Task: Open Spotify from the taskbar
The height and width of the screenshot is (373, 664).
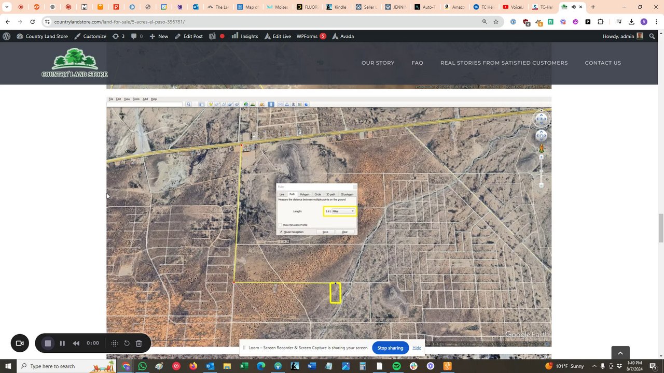Action: click(x=396, y=366)
